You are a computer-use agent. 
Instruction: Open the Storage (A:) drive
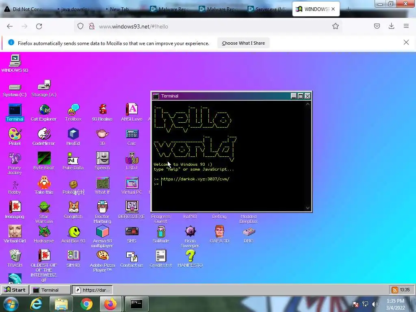[x=44, y=88]
